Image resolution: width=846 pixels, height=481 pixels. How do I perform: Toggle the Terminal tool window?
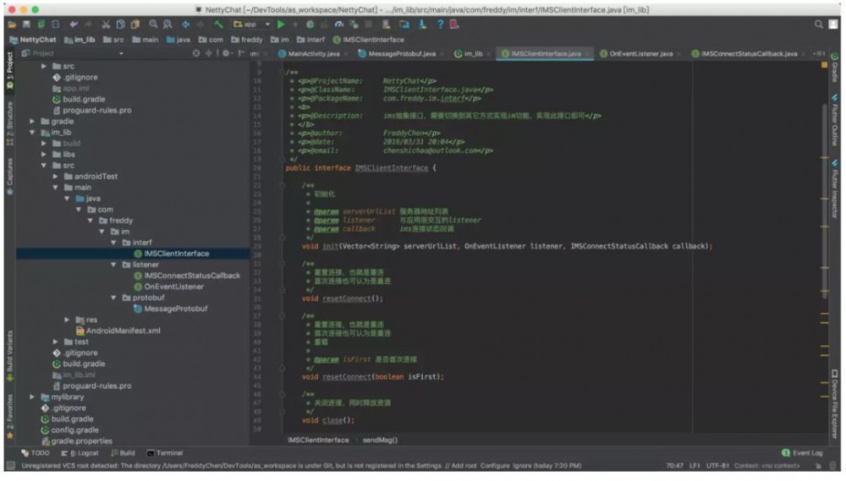coord(164,453)
